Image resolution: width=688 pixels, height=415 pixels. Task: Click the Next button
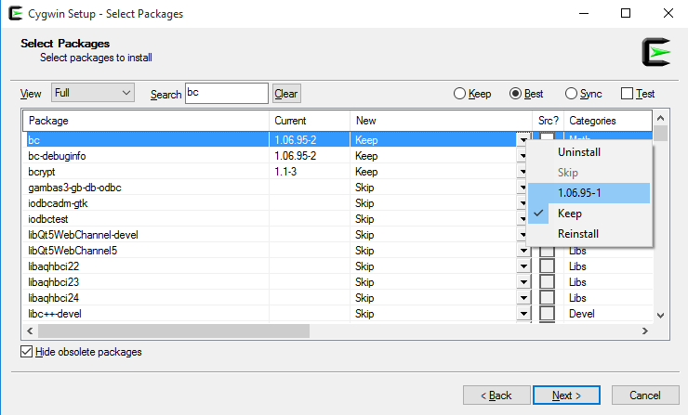point(566,396)
